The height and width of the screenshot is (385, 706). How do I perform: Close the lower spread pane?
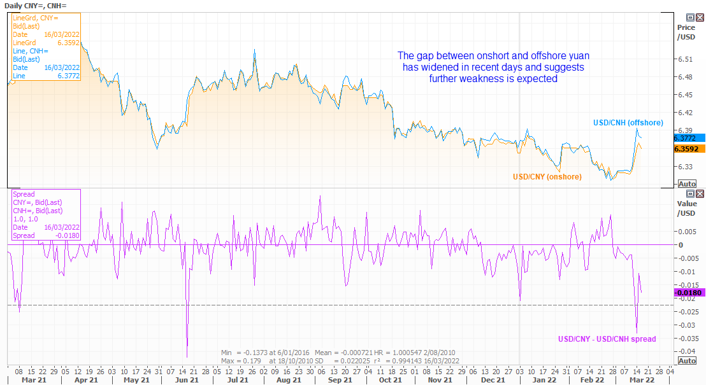pyautogui.click(x=700, y=193)
